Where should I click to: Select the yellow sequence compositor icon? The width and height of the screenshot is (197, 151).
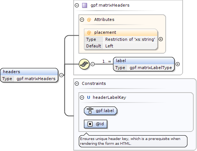[84, 64]
